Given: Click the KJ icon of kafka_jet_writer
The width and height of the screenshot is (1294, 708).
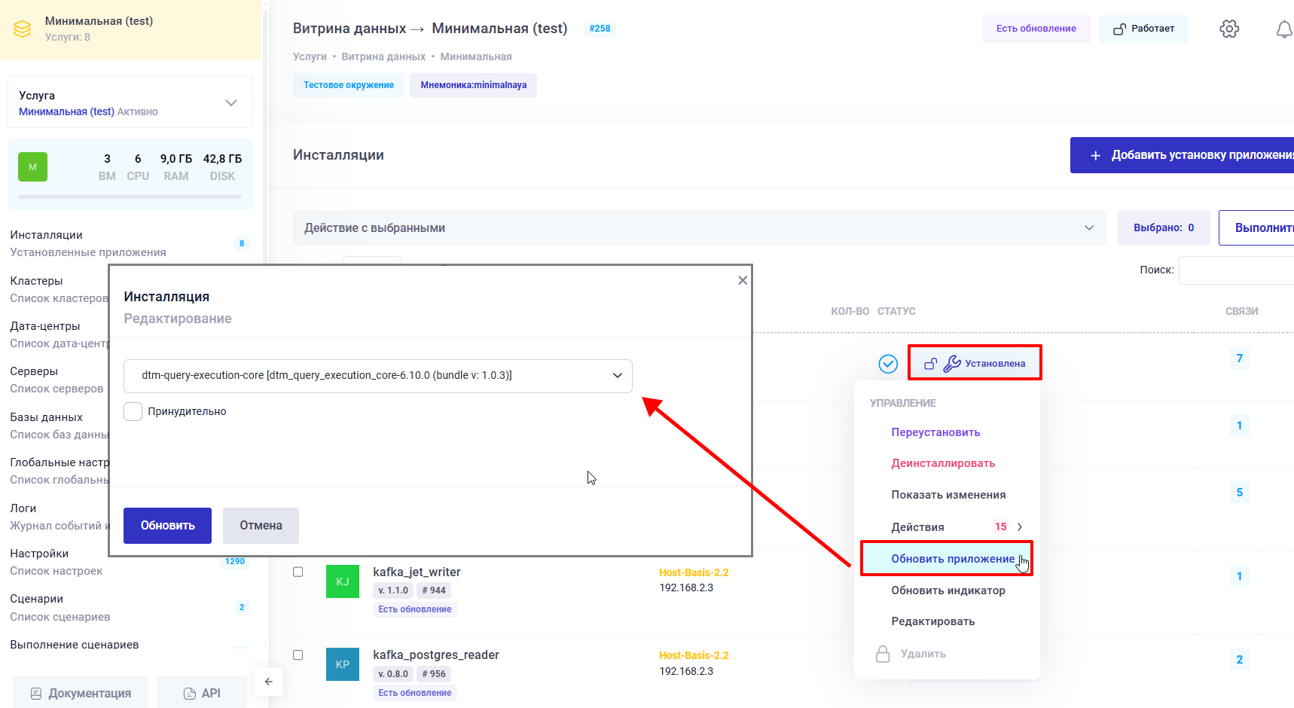Looking at the screenshot, I should (x=343, y=581).
